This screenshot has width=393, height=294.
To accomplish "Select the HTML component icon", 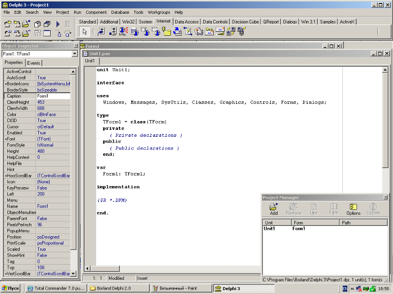I will pyautogui.click(x=177, y=31).
